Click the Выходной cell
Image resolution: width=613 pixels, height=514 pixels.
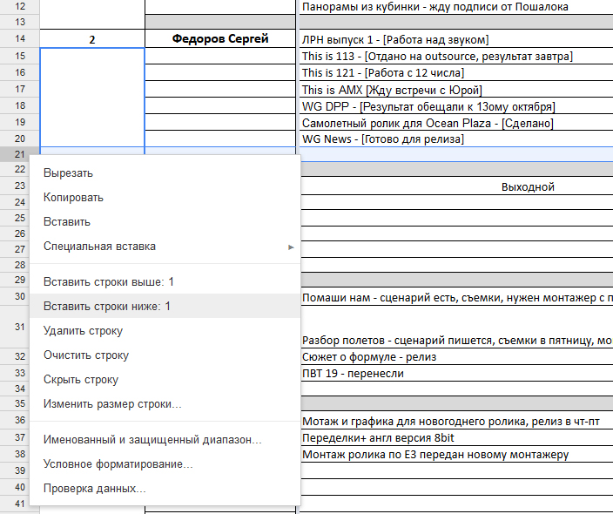coord(456,186)
